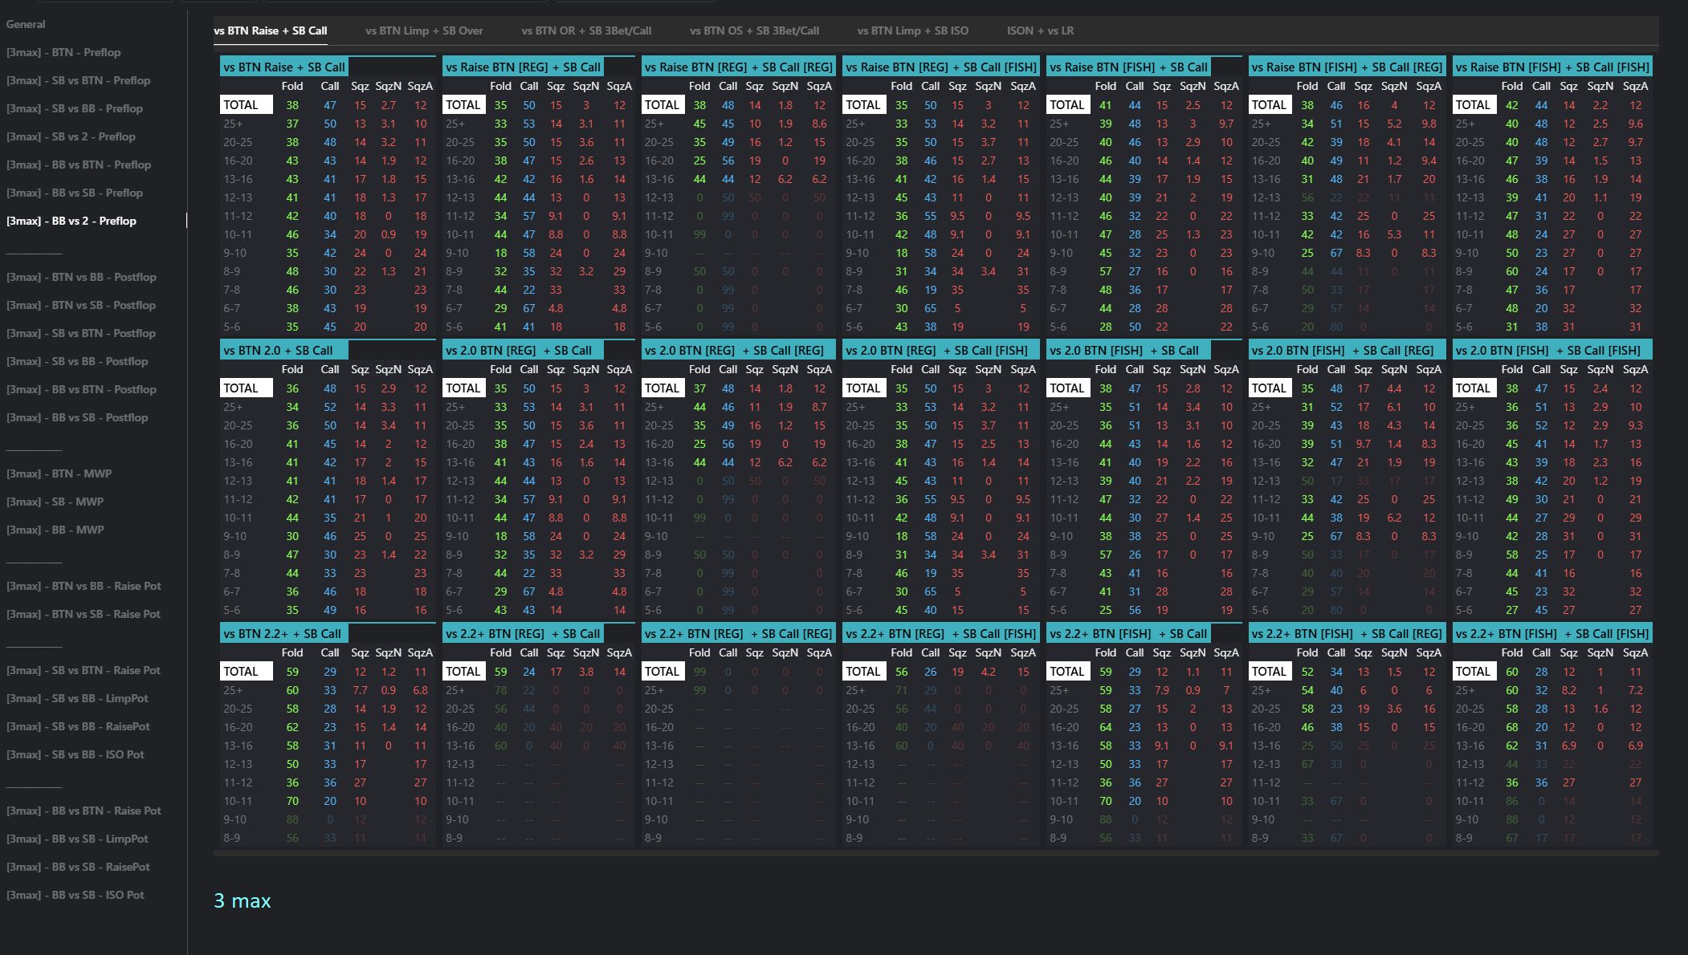Go to [3max] - BB vs SB - ISO Pot
The height and width of the screenshot is (955, 1688).
pyautogui.click(x=75, y=895)
